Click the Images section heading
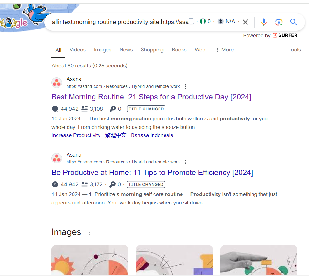 click(66, 232)
